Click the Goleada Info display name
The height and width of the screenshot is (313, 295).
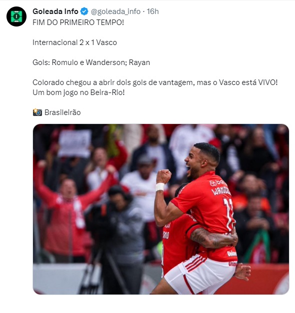[x=55, y=11]
